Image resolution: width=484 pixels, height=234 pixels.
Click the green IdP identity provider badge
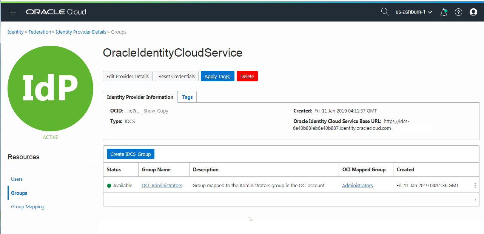pyautogui.click(x=50, y=88)
